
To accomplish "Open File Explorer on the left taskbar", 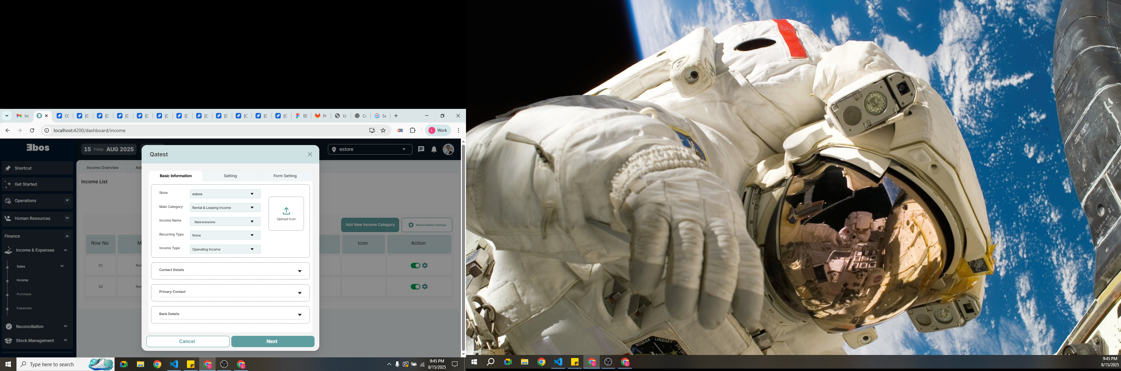I will (x=140, y=364).
